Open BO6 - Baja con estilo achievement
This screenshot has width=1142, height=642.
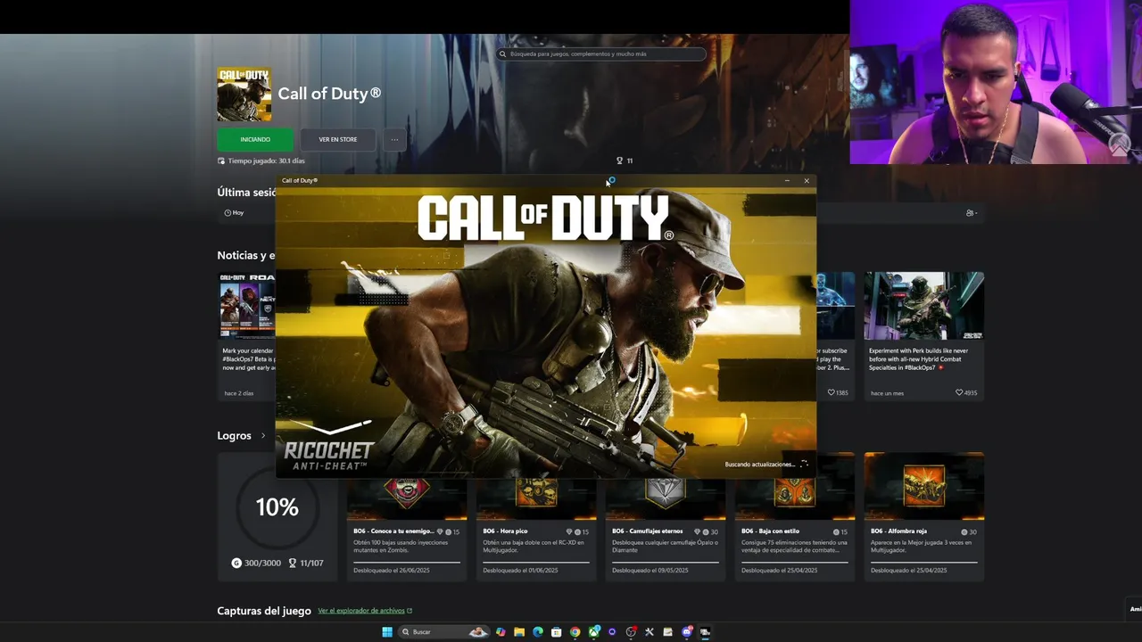[795, 517]
